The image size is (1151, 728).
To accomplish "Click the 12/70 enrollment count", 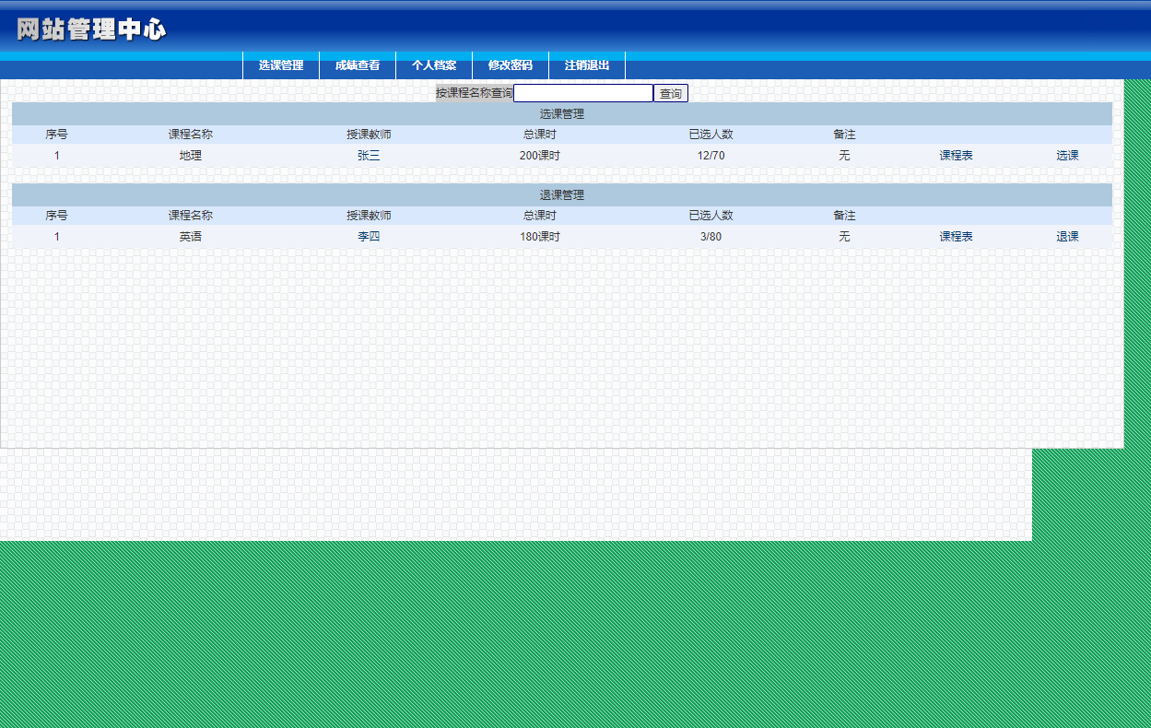I will coord(711,156).
